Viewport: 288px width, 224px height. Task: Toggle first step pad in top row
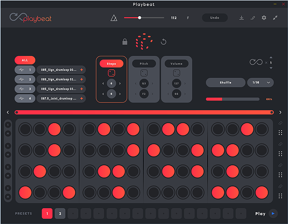pos(25,129)
